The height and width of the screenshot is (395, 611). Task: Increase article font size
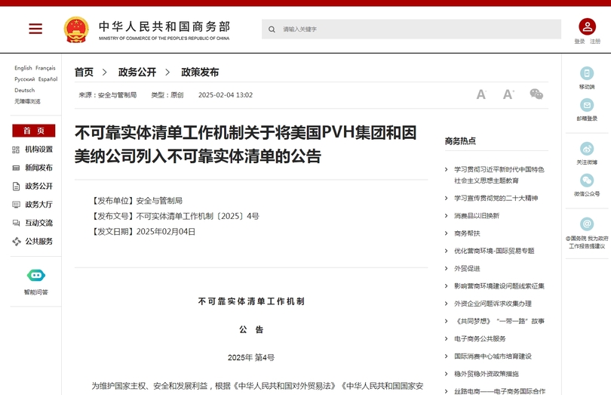point(508,94)
